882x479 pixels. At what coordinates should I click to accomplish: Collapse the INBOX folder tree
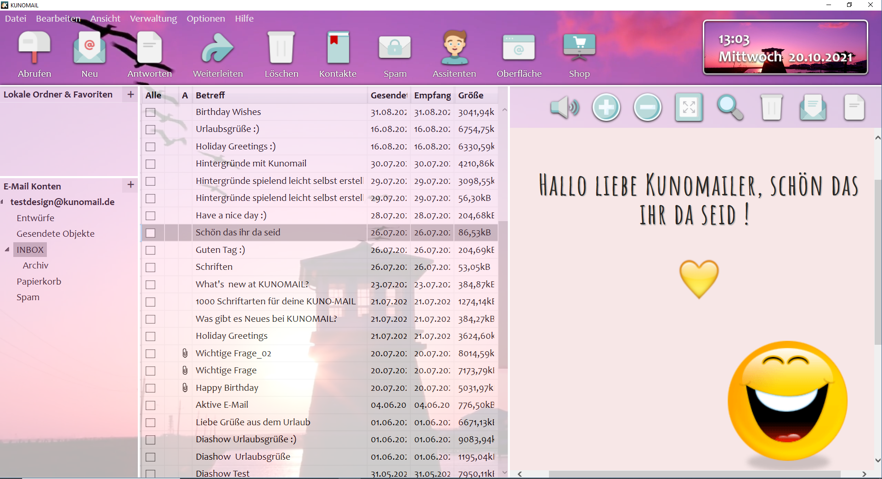[x=7, y=250]
